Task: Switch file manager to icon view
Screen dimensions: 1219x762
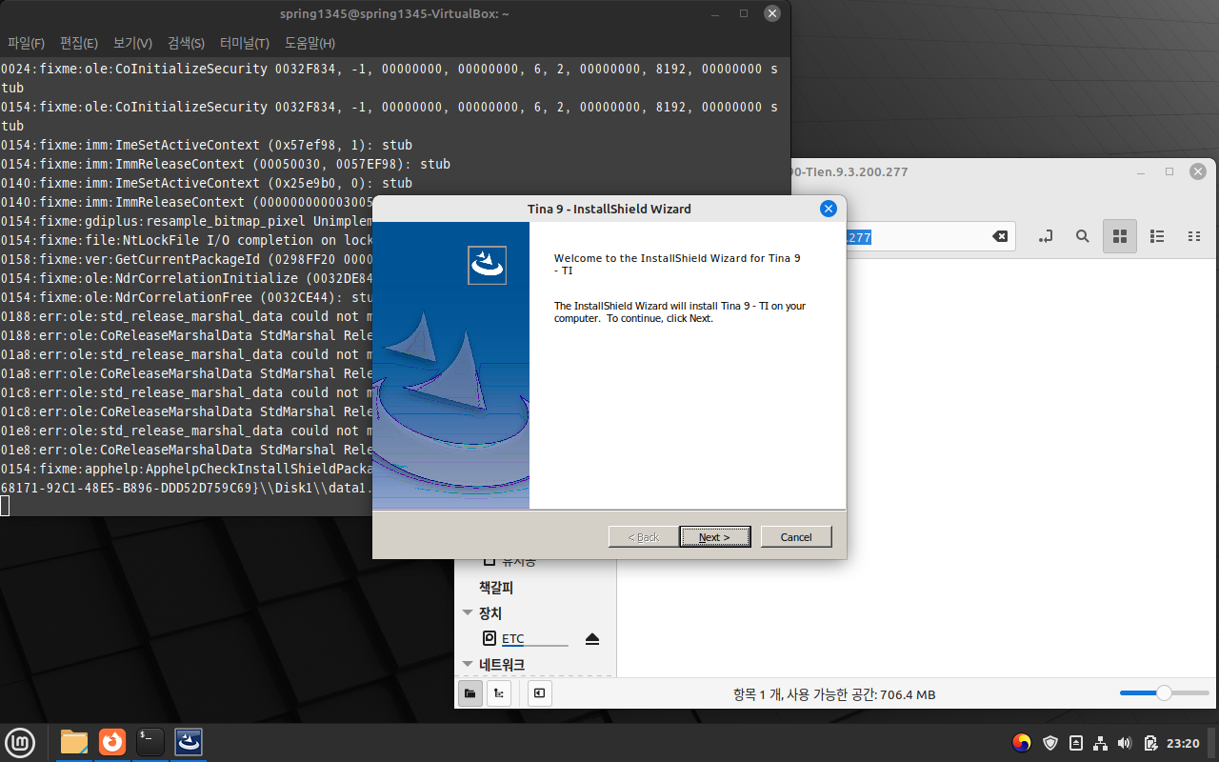Action: pos(1120,236)
